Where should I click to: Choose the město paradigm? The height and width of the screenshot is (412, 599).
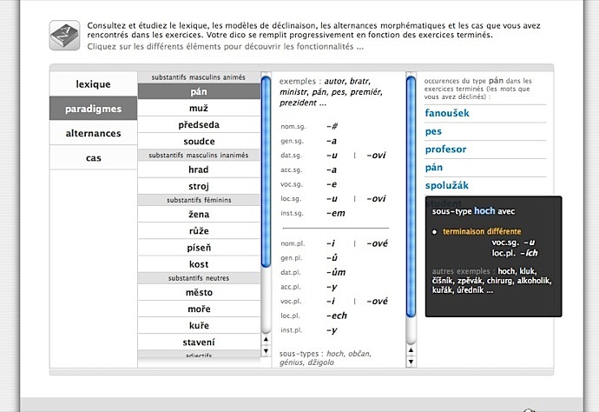[x=199, y=292]
